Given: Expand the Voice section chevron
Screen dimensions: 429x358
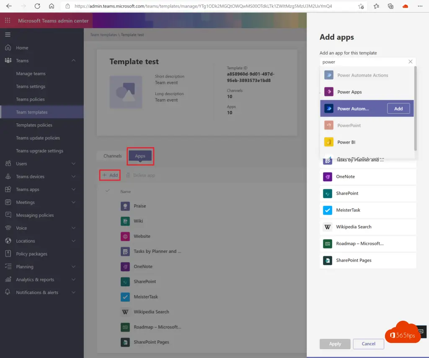Looking at the screenshot, I should tap(73, 228).
